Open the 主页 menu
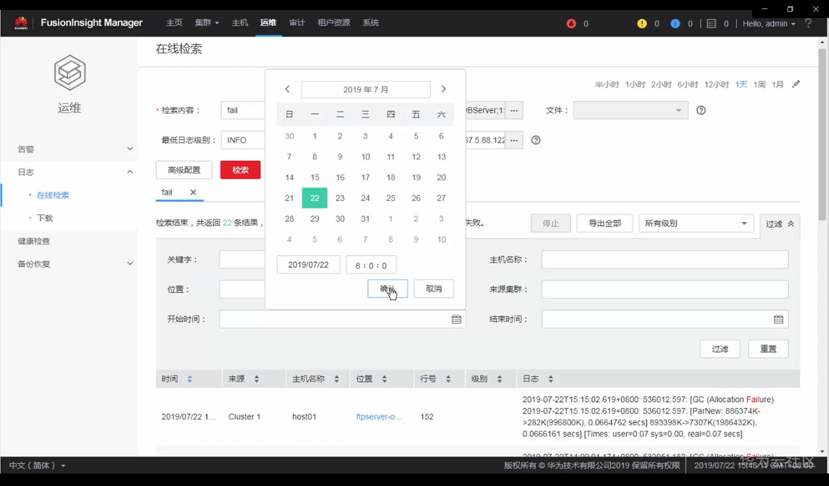The height and width of the screenshot is (486, 829). tap(174, 22)
